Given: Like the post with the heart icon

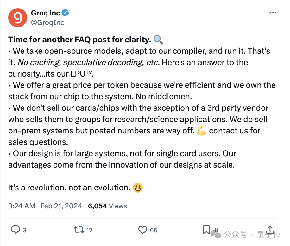Looking at the screenshot, I should click(142, 230).
